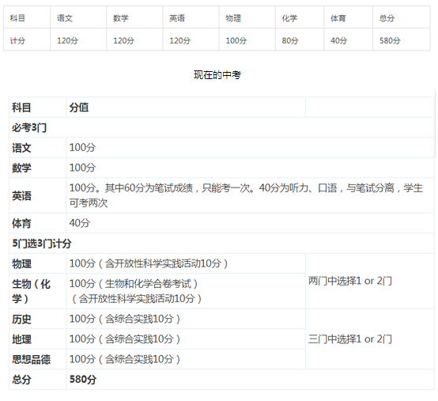Click the 必考3门 section row
Image resolution: width=438 pixels, height=401 pixels.
point(222,127)
